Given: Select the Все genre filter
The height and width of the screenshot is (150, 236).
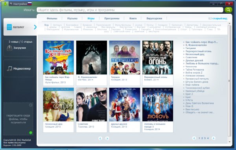Looking at the screenshot, I should (46, 25).
